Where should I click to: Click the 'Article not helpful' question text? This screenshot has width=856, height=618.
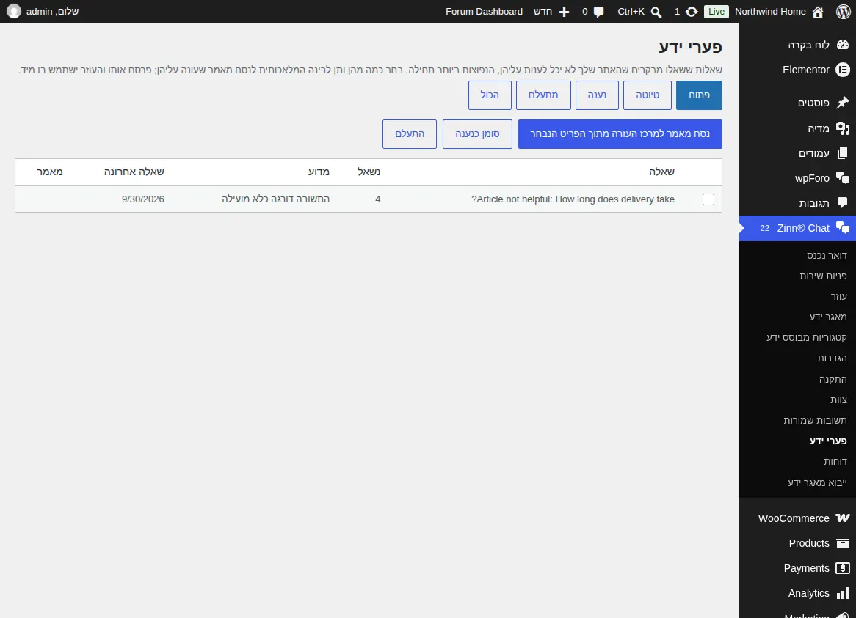click(x=573, y=199)
